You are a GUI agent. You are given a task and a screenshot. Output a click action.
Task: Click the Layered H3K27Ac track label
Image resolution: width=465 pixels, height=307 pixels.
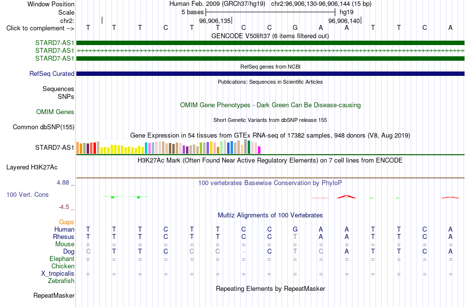coord(32,167)
